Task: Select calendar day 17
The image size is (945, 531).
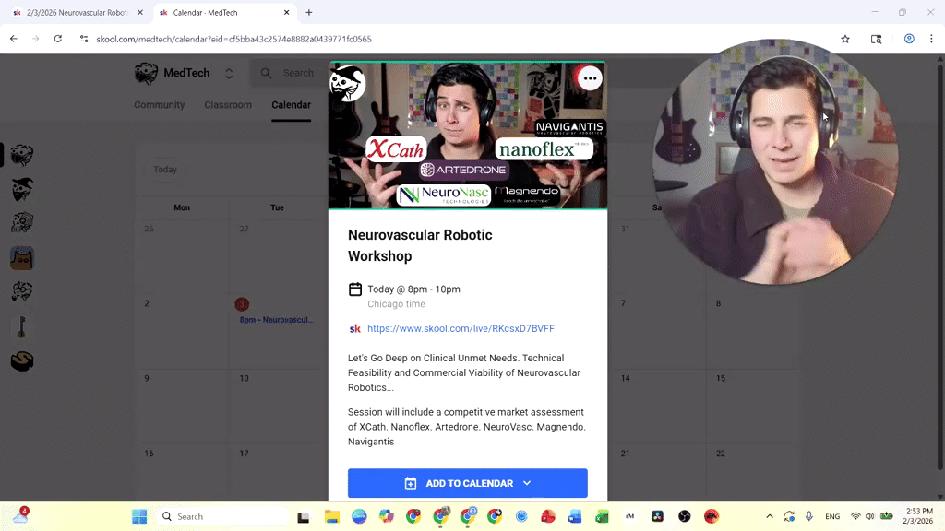Action: [244, 454]
